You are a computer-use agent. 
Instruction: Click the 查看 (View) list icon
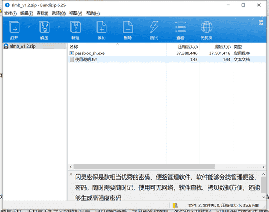tap(180, 27)
